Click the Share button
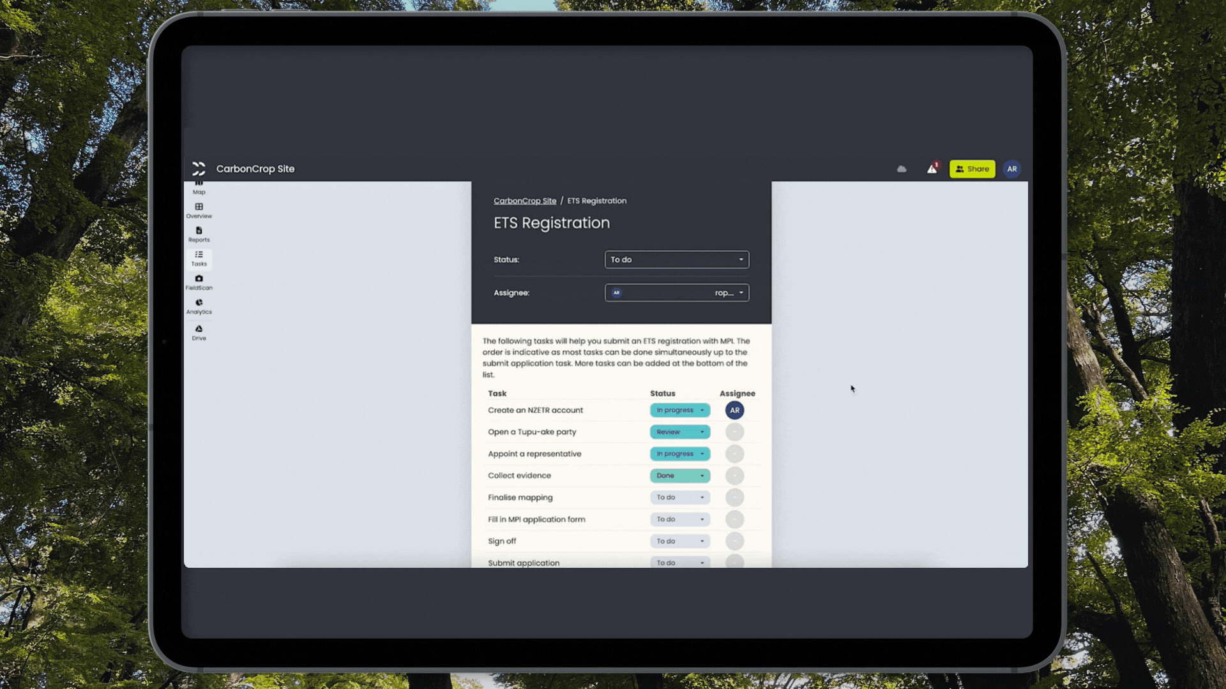The height and width of the screenshot is (689, 1226). (x=972, y=169)
